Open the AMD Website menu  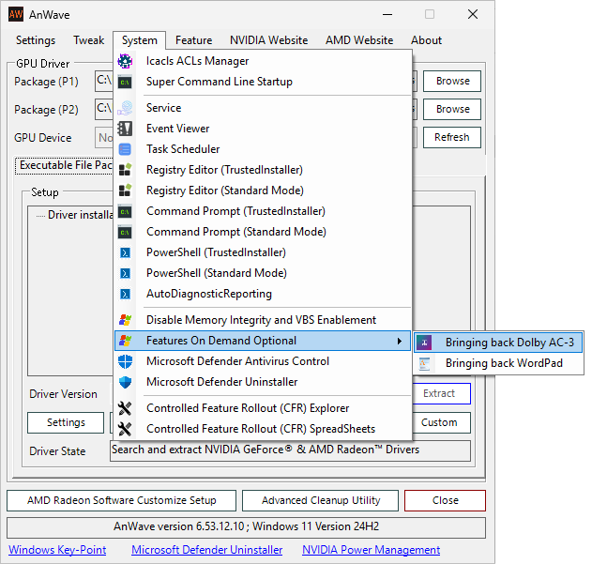pyautogui.click(x=359, y=40)
